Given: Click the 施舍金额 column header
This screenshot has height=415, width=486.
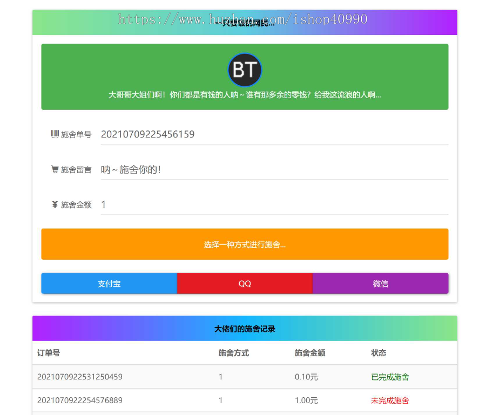Looking at the screenshot, I should click(x=309, y=353).
